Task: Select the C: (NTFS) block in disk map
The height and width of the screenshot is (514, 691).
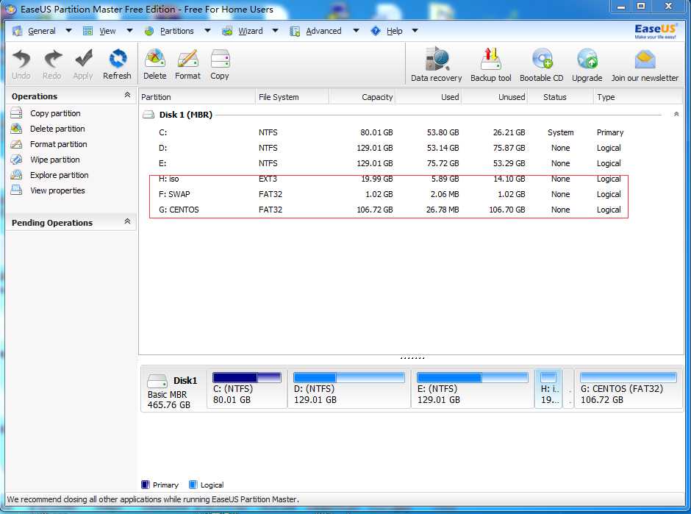Action: 247,389
